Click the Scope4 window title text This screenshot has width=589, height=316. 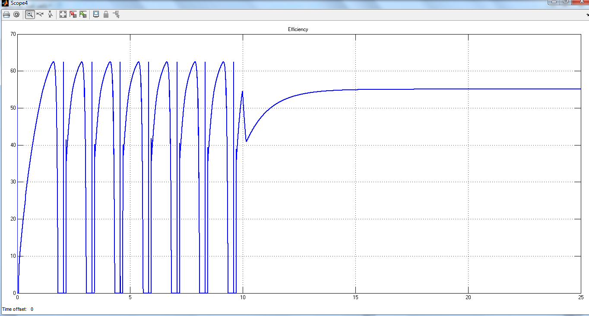19,3
